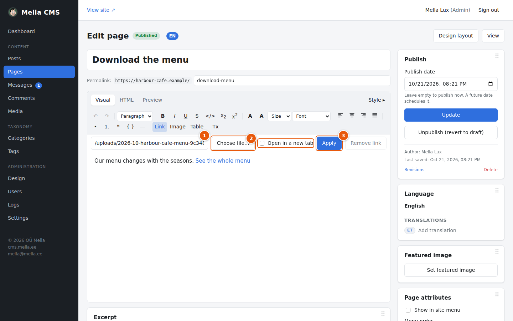Insert a Table from toolbar
The width and height of the screenshot is (513, 321).
[197, 127]
